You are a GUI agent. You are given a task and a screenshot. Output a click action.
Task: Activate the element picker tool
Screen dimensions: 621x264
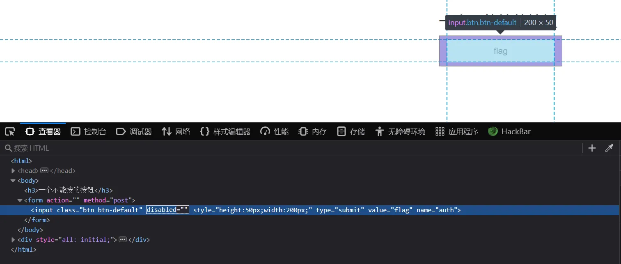coord(10,132)
